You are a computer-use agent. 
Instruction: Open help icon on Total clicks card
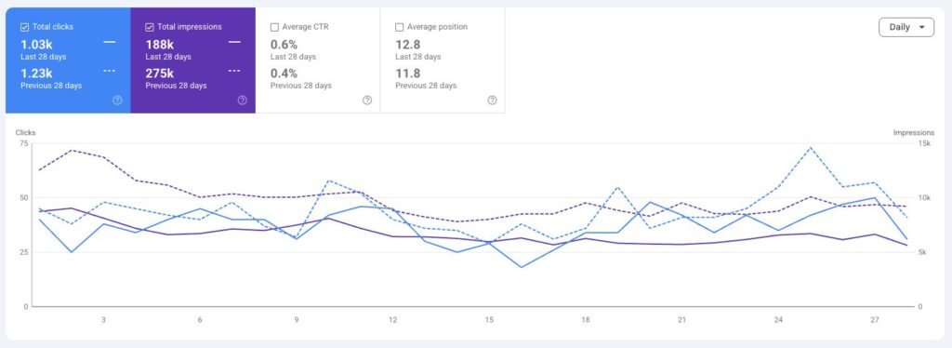click(x=117, y=100)
